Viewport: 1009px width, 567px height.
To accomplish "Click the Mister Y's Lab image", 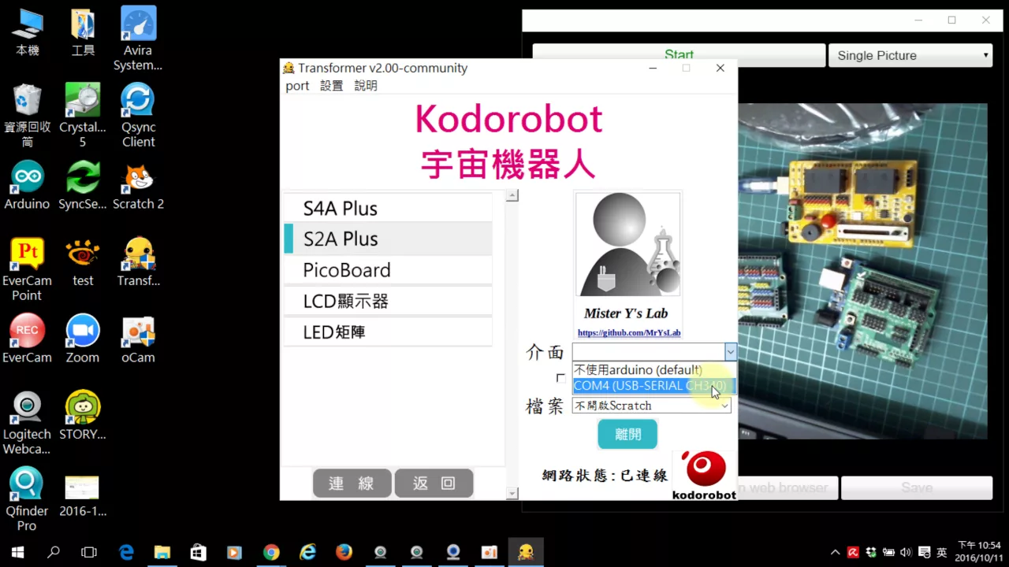I will [627, 244].
